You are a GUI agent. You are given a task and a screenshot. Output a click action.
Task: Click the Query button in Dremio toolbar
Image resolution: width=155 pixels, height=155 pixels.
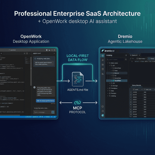[151, 59]
